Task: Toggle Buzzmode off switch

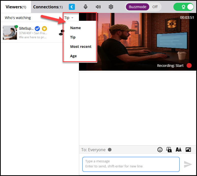Action: click(143, 7)
